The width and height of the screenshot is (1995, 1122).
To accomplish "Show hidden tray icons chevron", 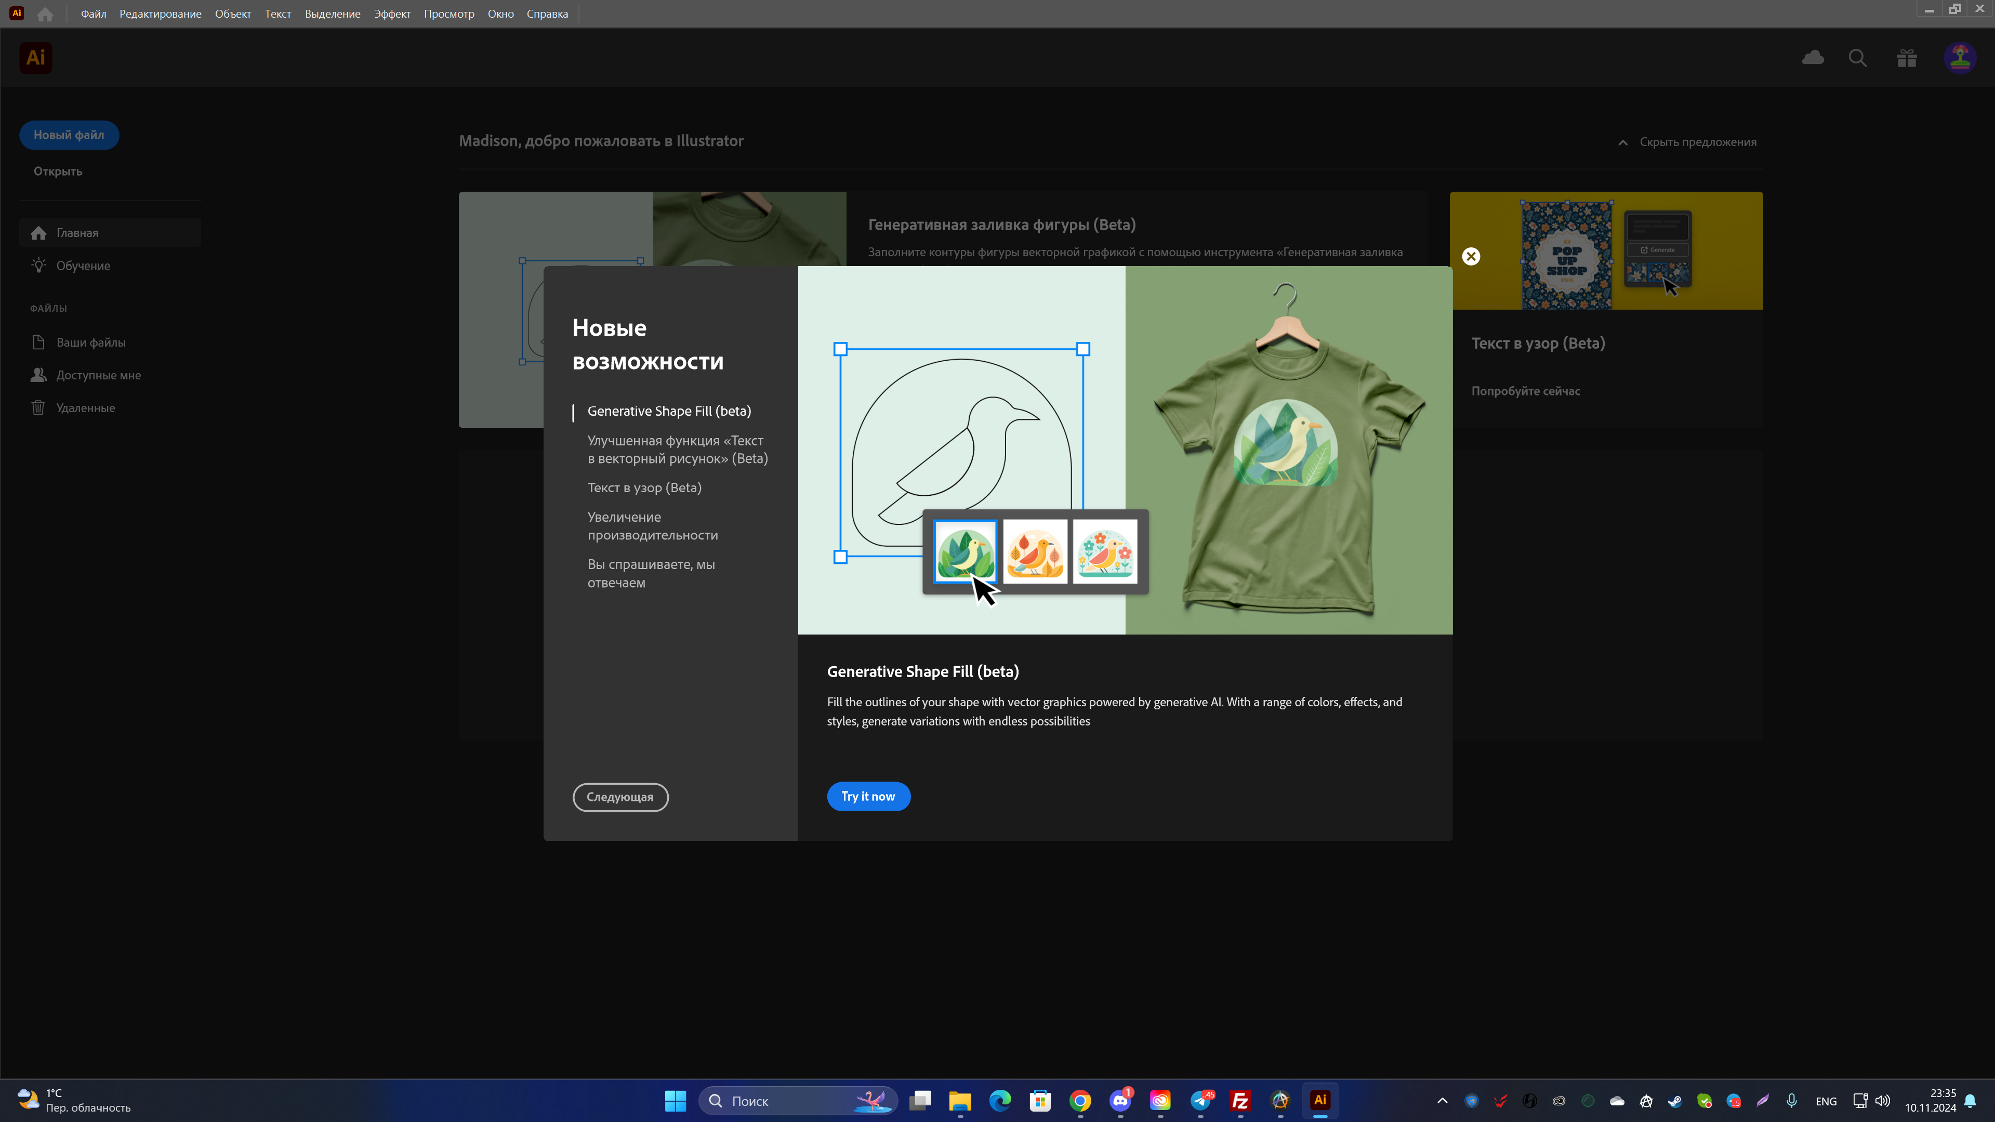I will [1442, 1100].
